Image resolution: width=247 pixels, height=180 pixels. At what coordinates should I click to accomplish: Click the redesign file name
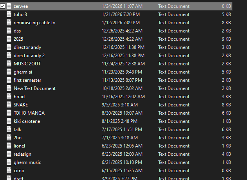[22, 154]
